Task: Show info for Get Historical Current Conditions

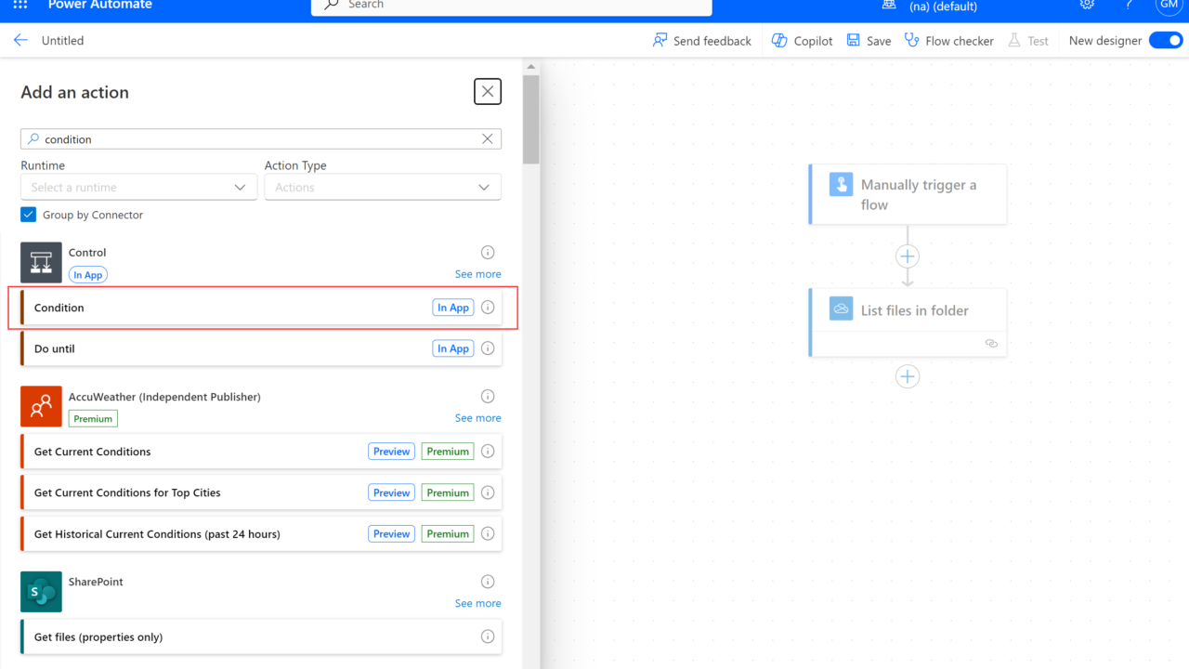Action: click(x=488, y=533)
